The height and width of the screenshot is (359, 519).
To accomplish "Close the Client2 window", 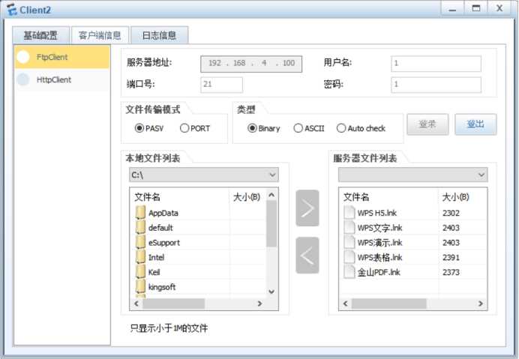I will coord(499,8).
